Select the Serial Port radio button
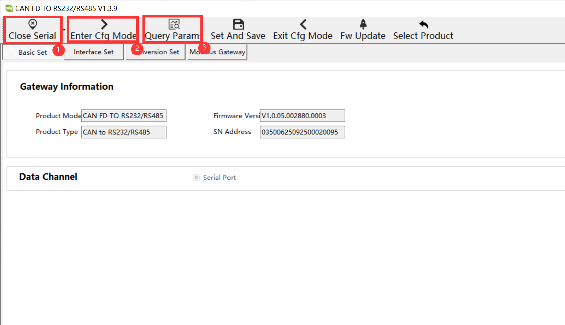 (x=196, y=177)
